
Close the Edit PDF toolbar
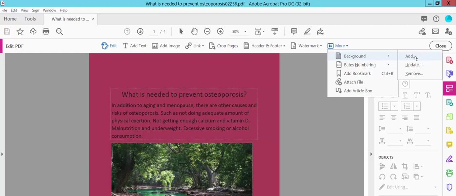[440, 46]
